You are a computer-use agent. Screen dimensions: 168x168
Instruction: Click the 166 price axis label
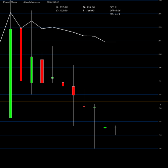pos(160,108)
